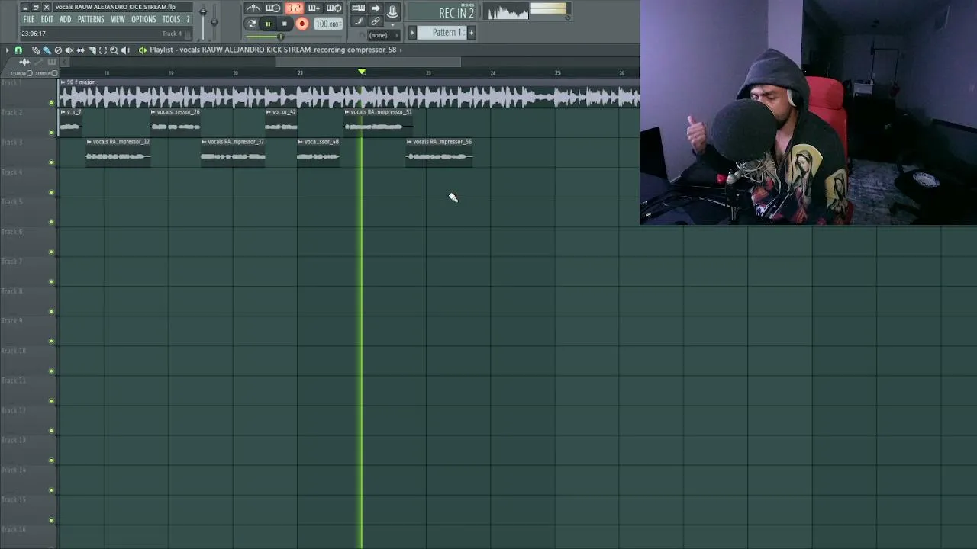This screenshot has height=549, width=977.
Task: Toggle wait for input before recording
Action: (x=272, y=8)
